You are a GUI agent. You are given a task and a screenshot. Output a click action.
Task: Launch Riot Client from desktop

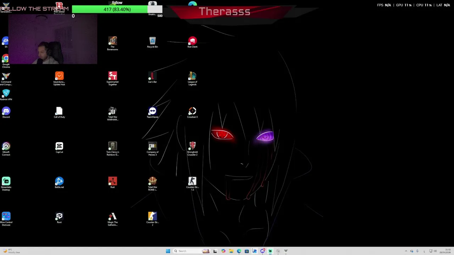coord(192,42)
